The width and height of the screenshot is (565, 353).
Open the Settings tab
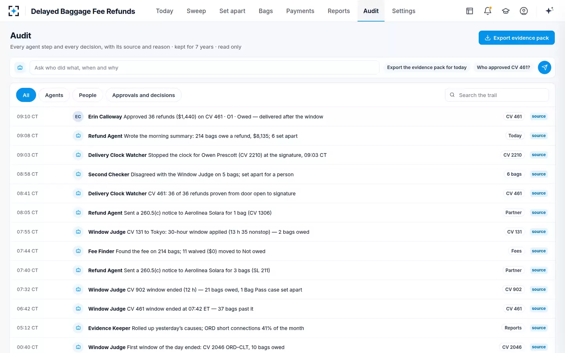click(x=404, y=11)
